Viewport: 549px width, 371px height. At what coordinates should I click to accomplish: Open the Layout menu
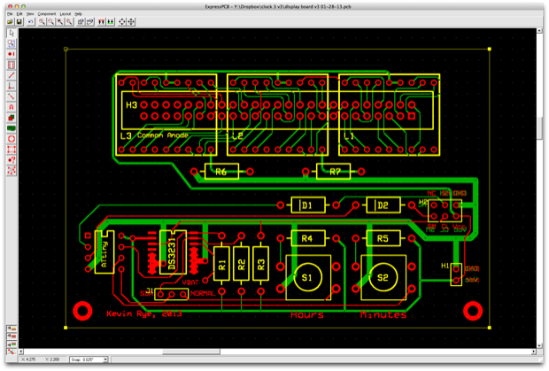[x=66, y=14]
